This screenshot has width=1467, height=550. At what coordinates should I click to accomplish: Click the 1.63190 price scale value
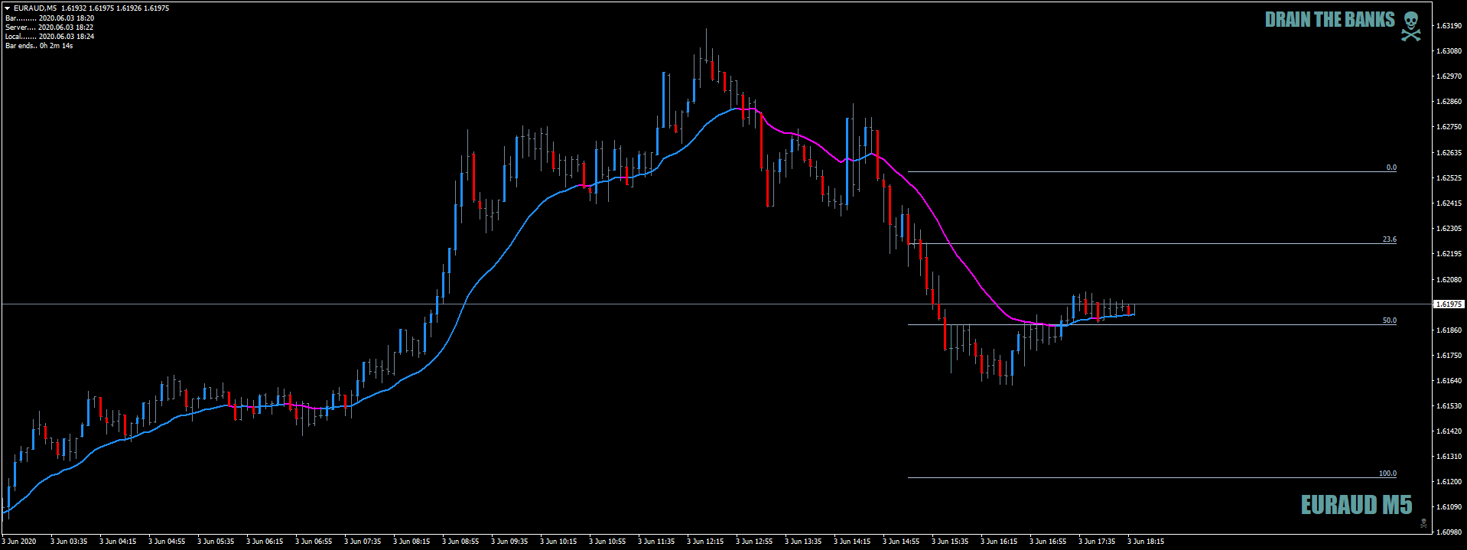tap(1449, 26)
